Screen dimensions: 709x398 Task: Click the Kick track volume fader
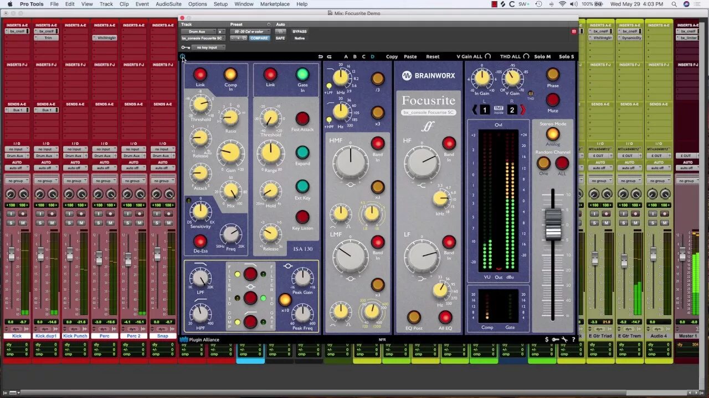(12, 254)
